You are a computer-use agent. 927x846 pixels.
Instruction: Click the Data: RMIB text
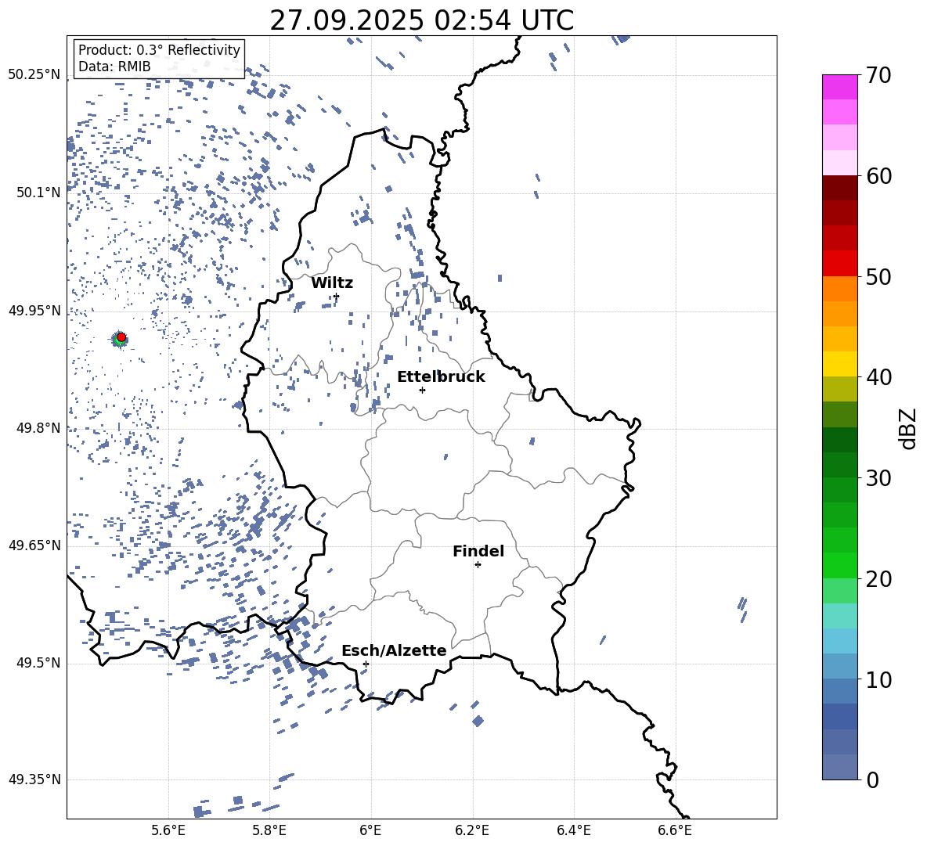coord(114,67)
